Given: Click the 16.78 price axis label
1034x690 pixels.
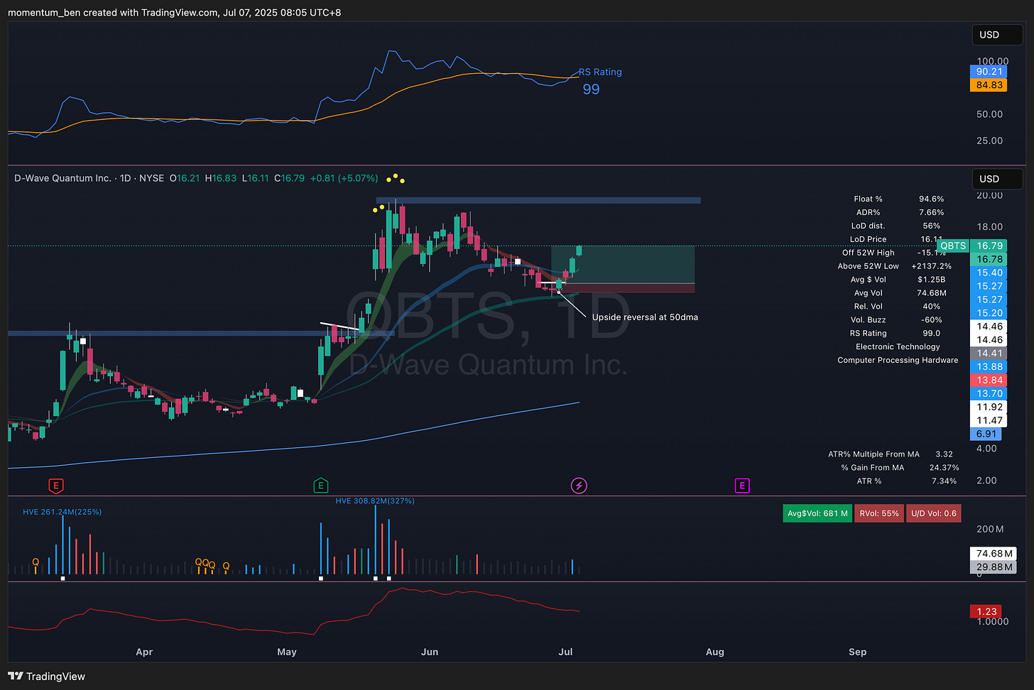Looking at the screenshot, I should pos(989,259).
